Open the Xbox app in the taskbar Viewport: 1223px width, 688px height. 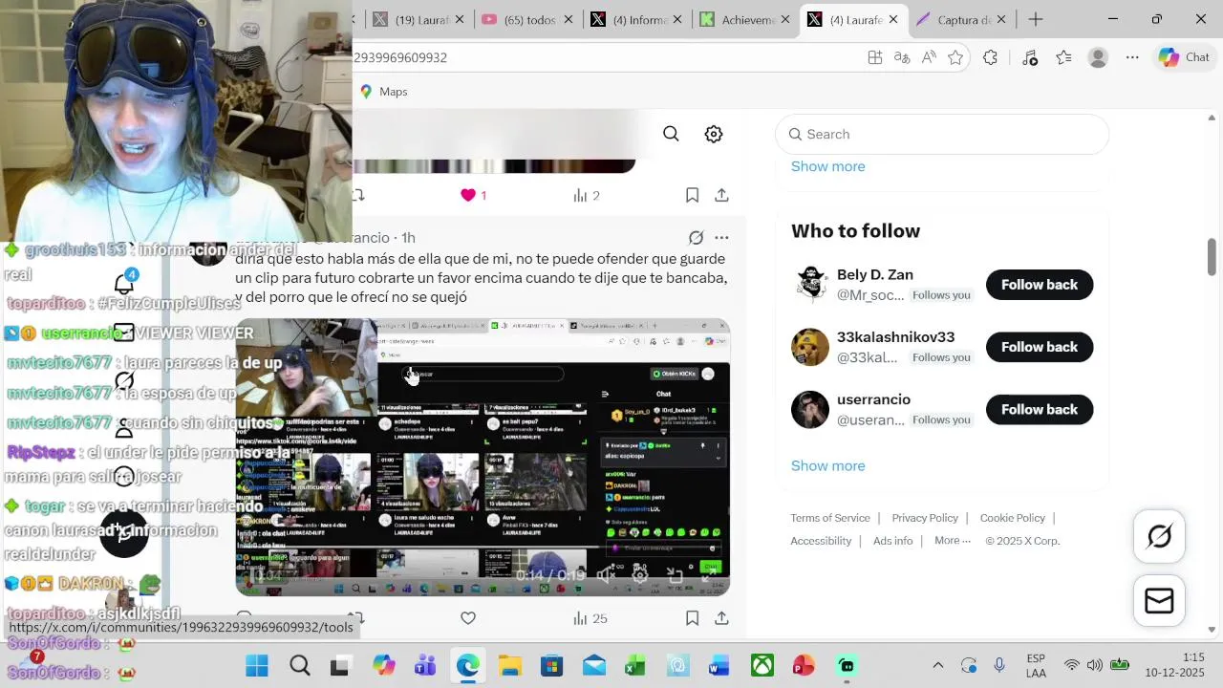click(x=762, y=666)
